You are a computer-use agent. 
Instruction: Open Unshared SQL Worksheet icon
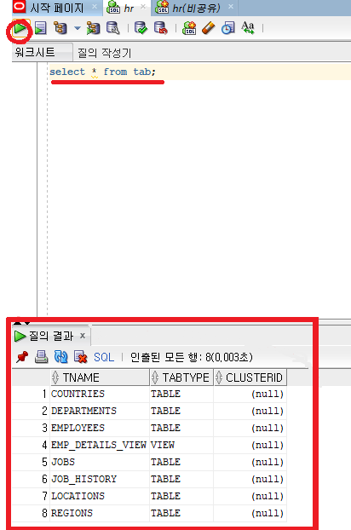189,28
